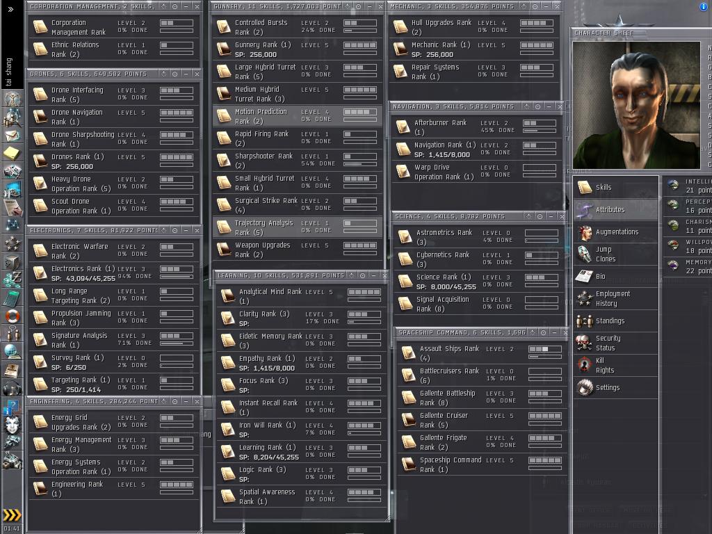Open the Skills tab in character sheet

(616, 187)
